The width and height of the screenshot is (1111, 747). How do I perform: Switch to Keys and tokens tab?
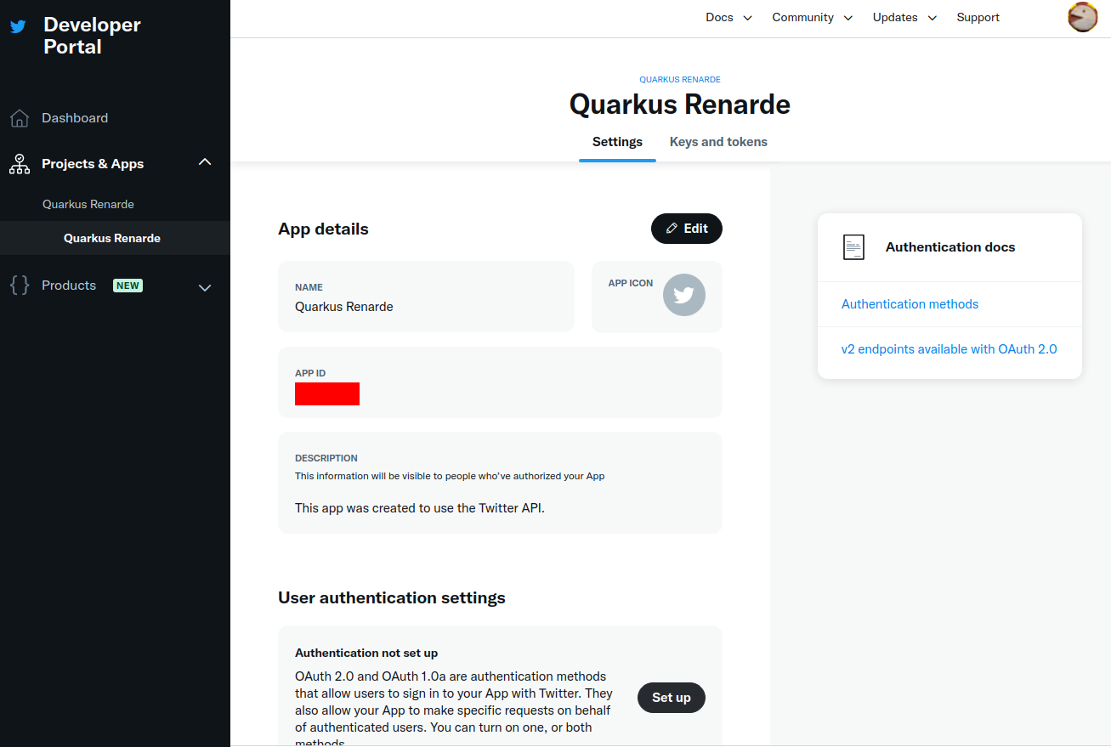718,142
